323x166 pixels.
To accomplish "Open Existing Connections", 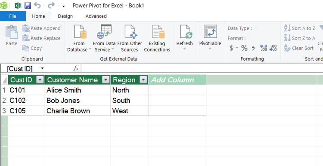I will (x=157, y=38).
